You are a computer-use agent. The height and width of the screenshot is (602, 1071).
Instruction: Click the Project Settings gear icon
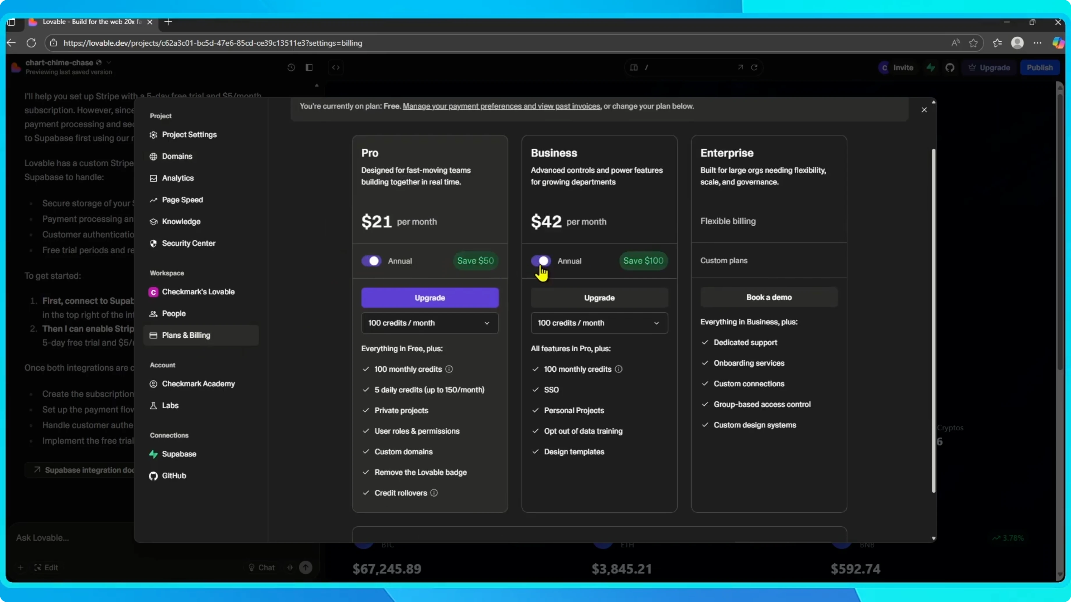(x=153, y=135)
